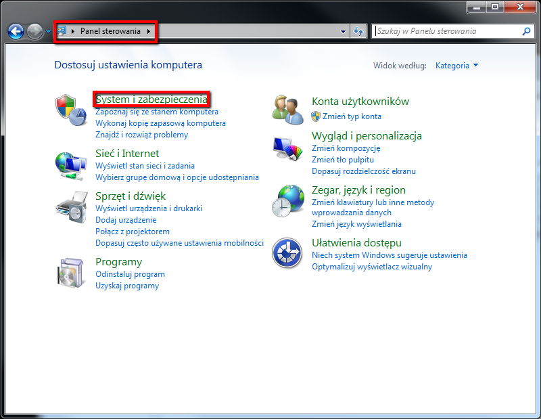The width and height of the screenshot is (541, 419).
Task: Click the Konta użytkowników people icon
Action: pos(288,110)
